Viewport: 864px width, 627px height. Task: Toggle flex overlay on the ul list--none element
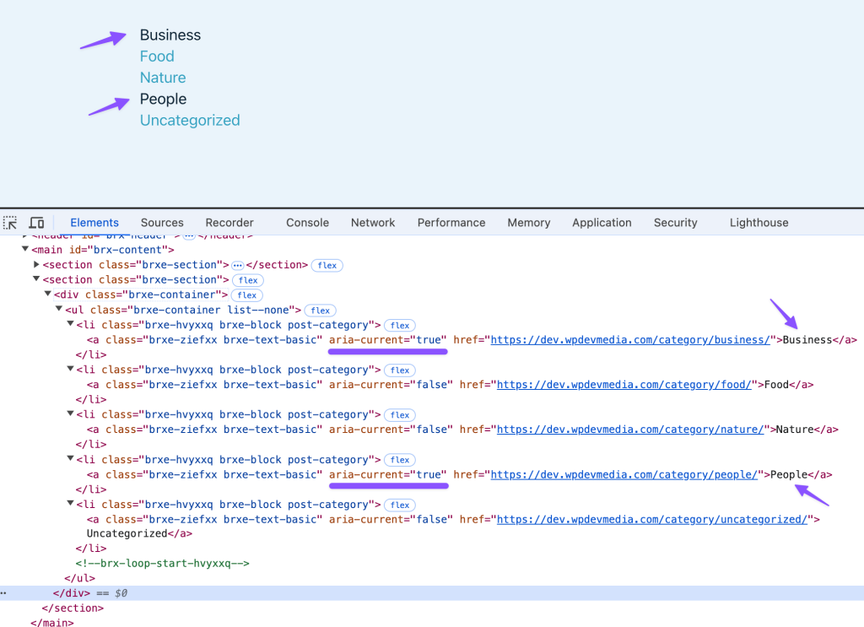[321, 311]
